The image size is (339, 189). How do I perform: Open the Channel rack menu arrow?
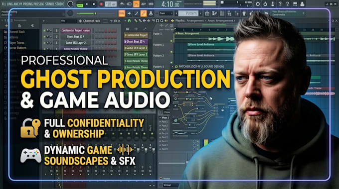click(44, 21)
